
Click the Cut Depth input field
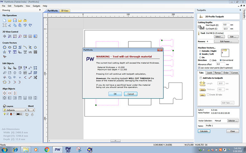tap(226, 29)
